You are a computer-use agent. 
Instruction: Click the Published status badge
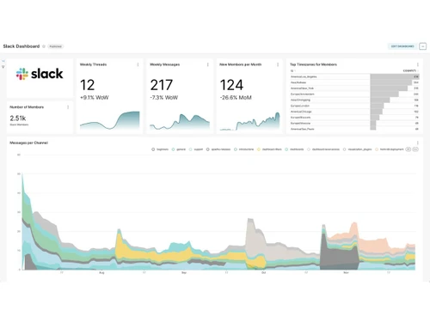[x=55, y=46]
